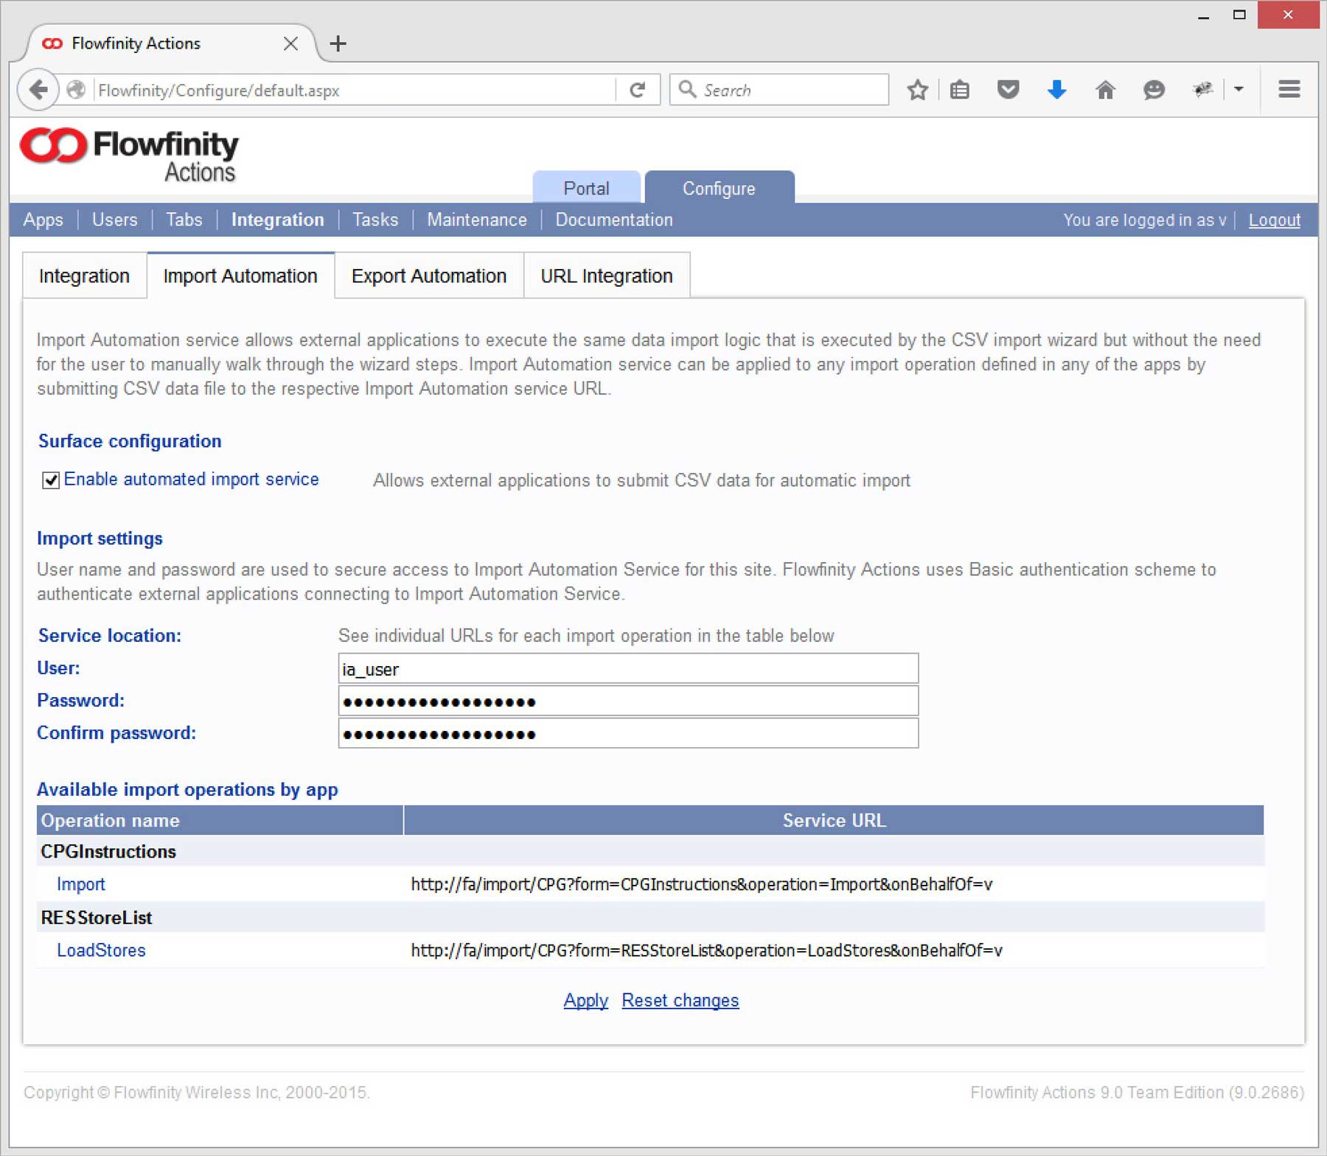This screenshot has height=1156, width=1327.
Task: Click the Reset changes link
Action: tap(680, 1000)
